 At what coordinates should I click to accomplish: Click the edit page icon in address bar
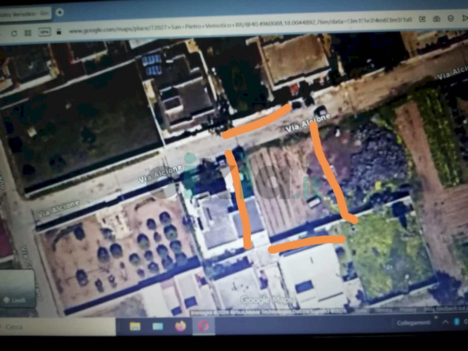422,19
